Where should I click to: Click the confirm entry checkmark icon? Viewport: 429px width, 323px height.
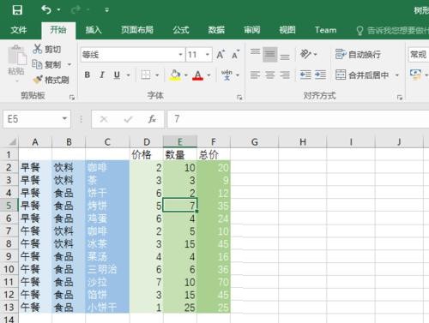[128, 119]
